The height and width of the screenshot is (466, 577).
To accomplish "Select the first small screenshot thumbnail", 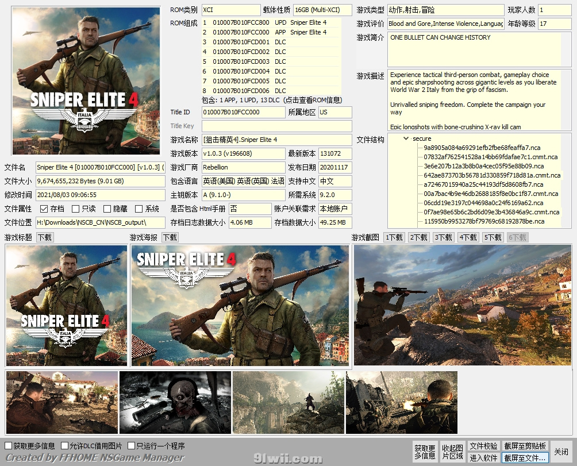I will pos(62,402).
